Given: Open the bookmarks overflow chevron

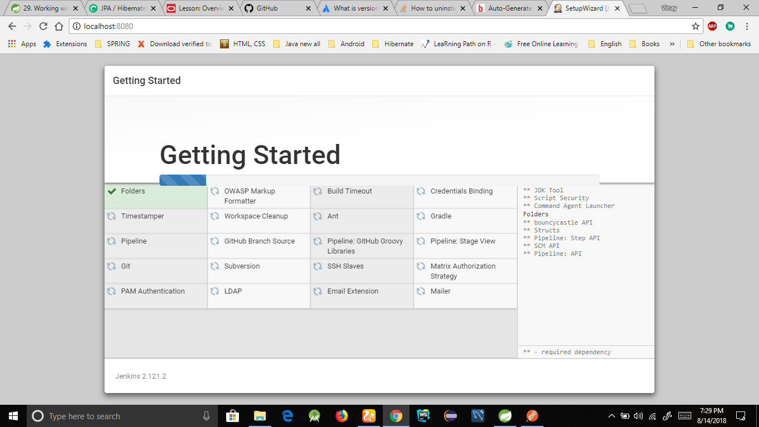Looking at the screenshot, I should (x=673, y=43).
